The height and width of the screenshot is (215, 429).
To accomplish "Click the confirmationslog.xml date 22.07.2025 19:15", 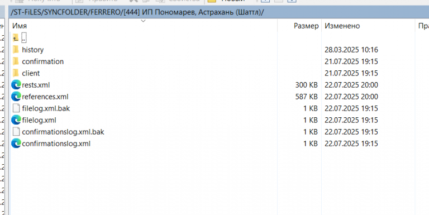I will point(351,144).
